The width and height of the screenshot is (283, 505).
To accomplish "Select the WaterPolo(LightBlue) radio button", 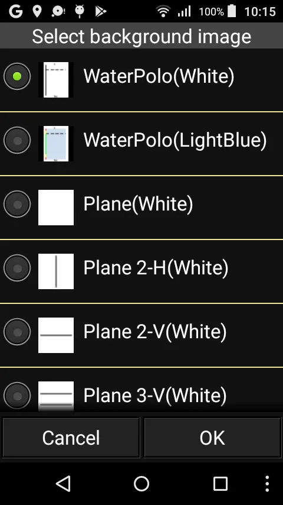I will coord(17,140).
